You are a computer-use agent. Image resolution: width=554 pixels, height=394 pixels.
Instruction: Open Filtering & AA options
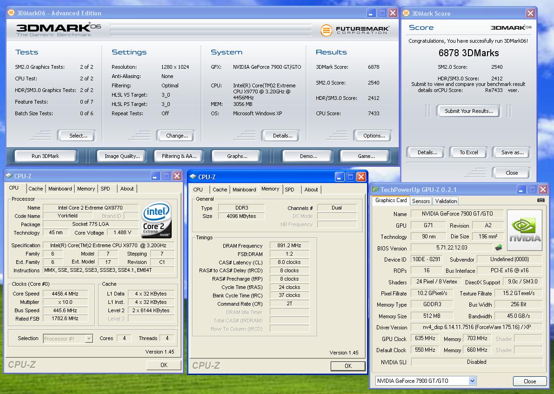(179, 156)
